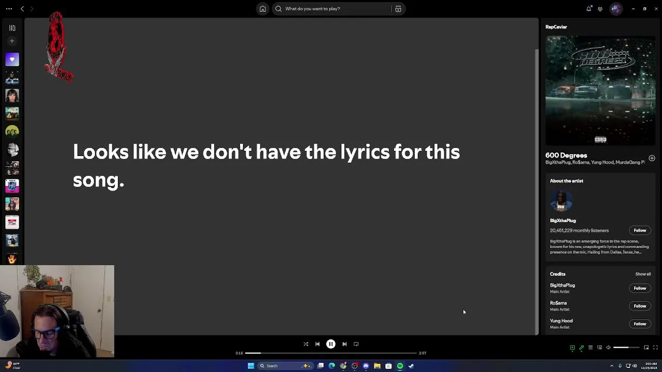
Task: Open the Spotify three-dot app menu
Action: pyautogui.click(x=9, y=9)
